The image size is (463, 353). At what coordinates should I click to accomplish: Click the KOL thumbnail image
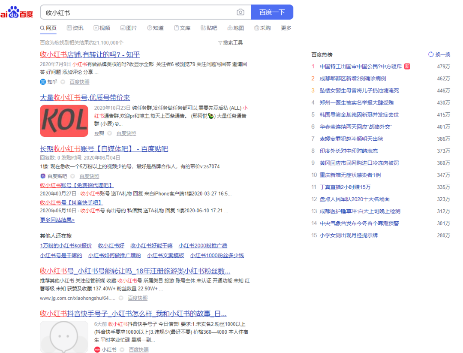click(64, 121)
